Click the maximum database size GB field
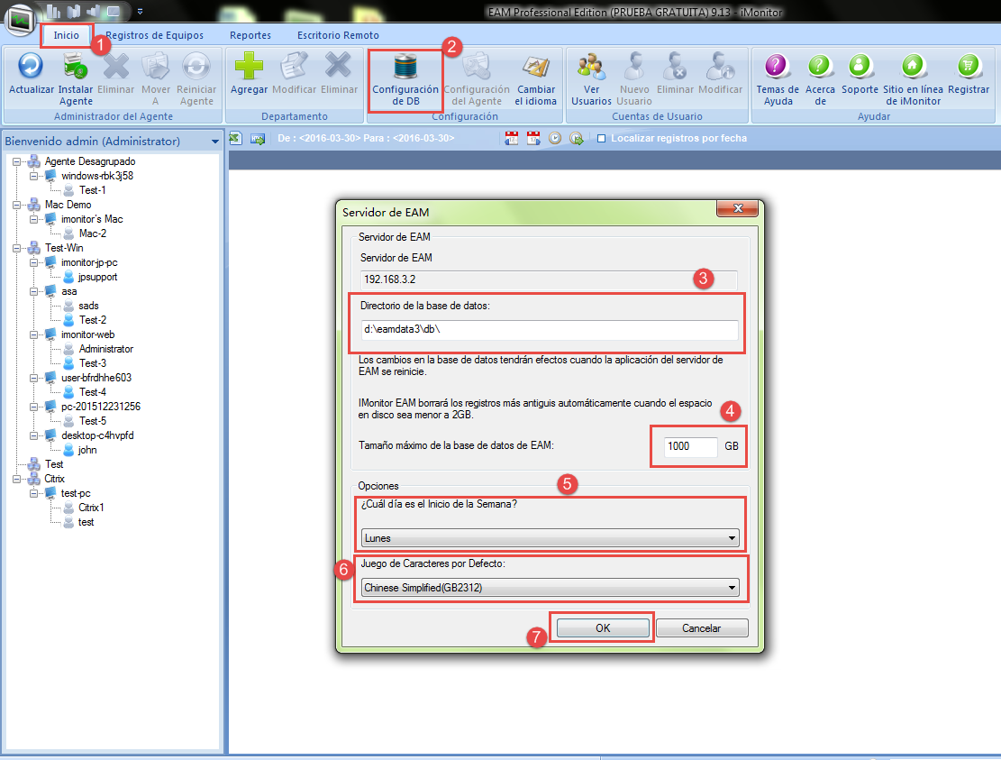 691,446
